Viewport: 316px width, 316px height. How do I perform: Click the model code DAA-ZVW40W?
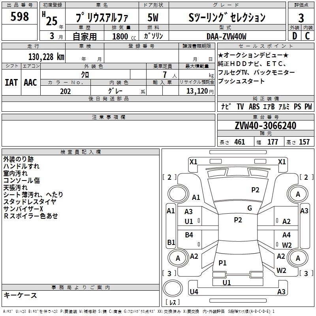point(226,36)
